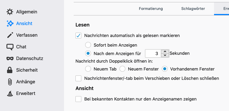This screenshot has width=229, height=111.
Task: Click the Verfassen pencil icon
Action: coord(10,35)
